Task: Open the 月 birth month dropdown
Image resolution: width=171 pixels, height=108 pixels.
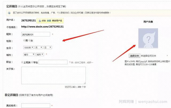Action: (x=39, y=47)
